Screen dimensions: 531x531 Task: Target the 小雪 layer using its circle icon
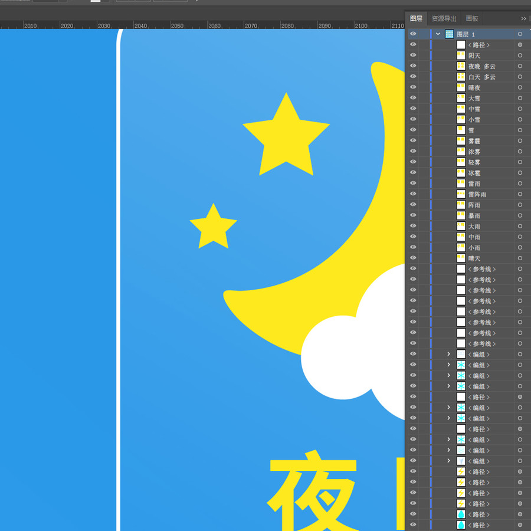coord(520,120)
